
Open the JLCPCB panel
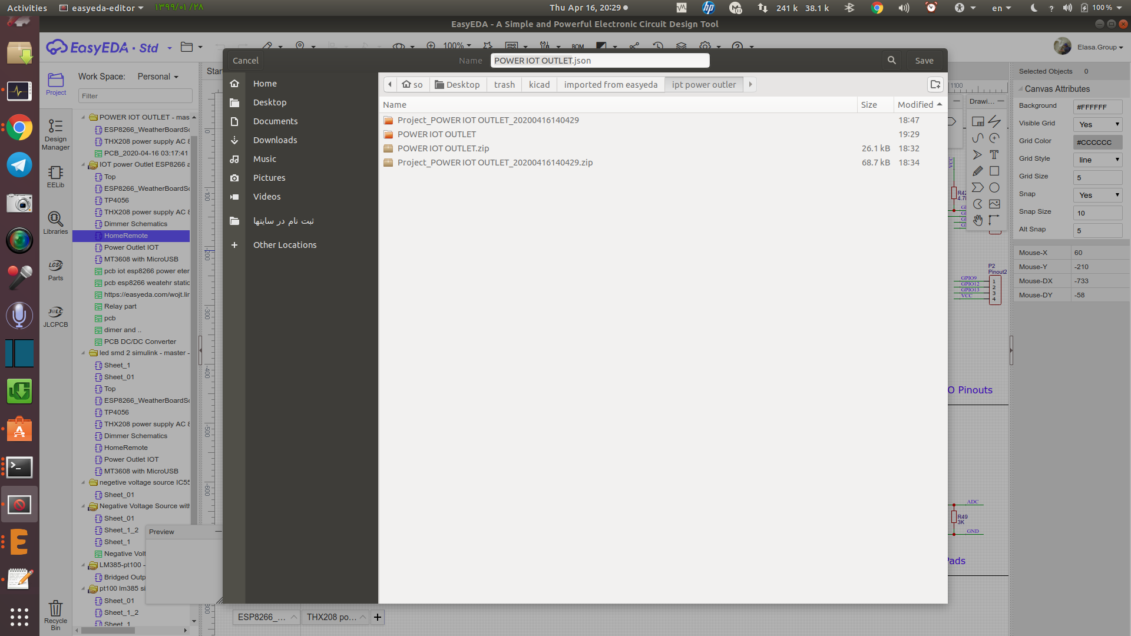tap(55, 316)
